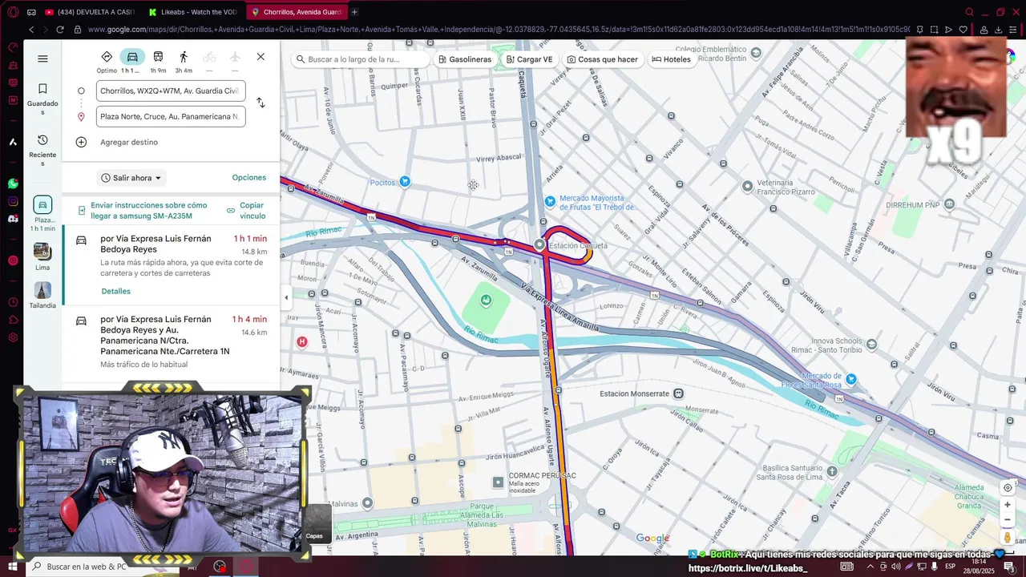Viewport: 1026px width, 577px height.
Task: Open browser downloads
Action: [x=998, y=30]
